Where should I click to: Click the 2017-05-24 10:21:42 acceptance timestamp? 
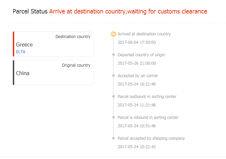136,147
